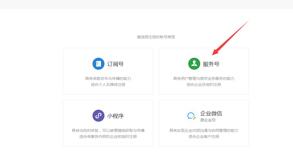
Task: Select the 服务号 title text
Action: coord(211,64)
